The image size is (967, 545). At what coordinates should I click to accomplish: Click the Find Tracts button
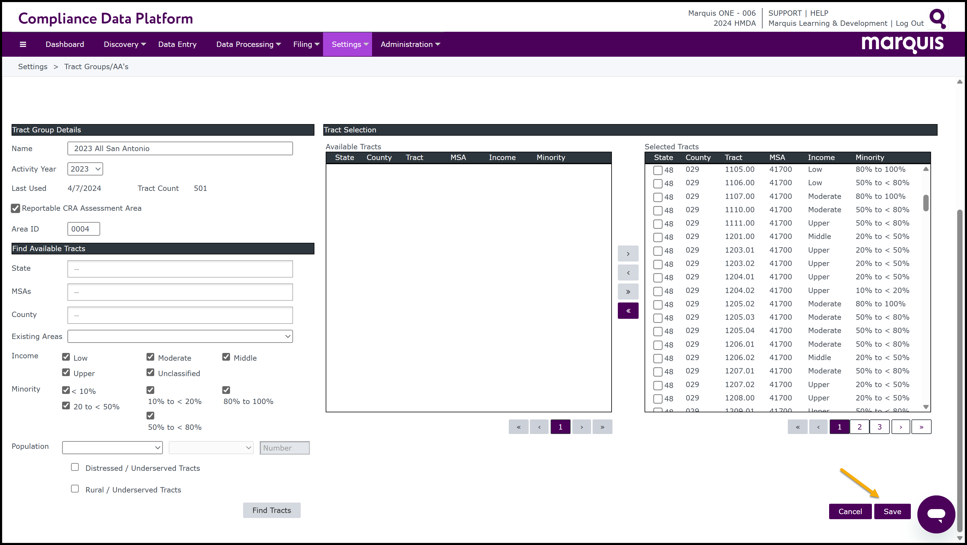271,510
